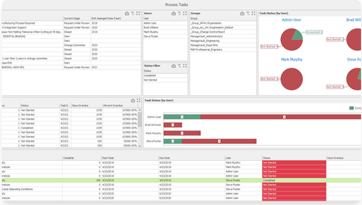The height and width of the screenshot is (205, 362).
Task: Select the green highlighted Completed task row
Action: 181,180
